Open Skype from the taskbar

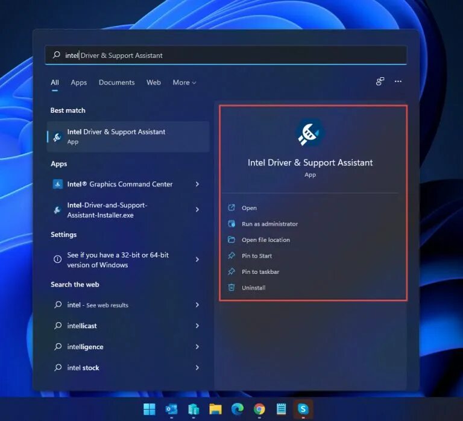click(303, 409)
